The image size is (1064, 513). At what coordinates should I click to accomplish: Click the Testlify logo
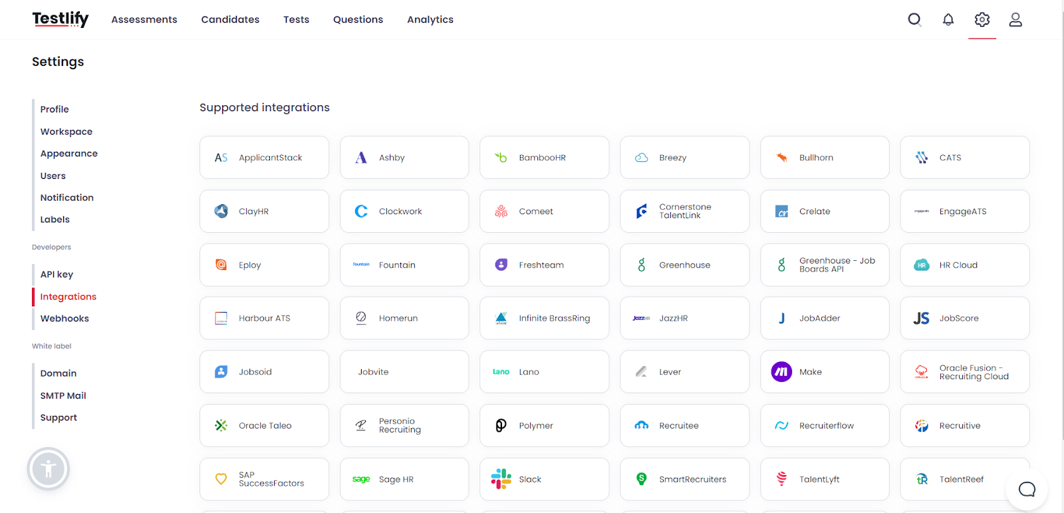(61, 19)
